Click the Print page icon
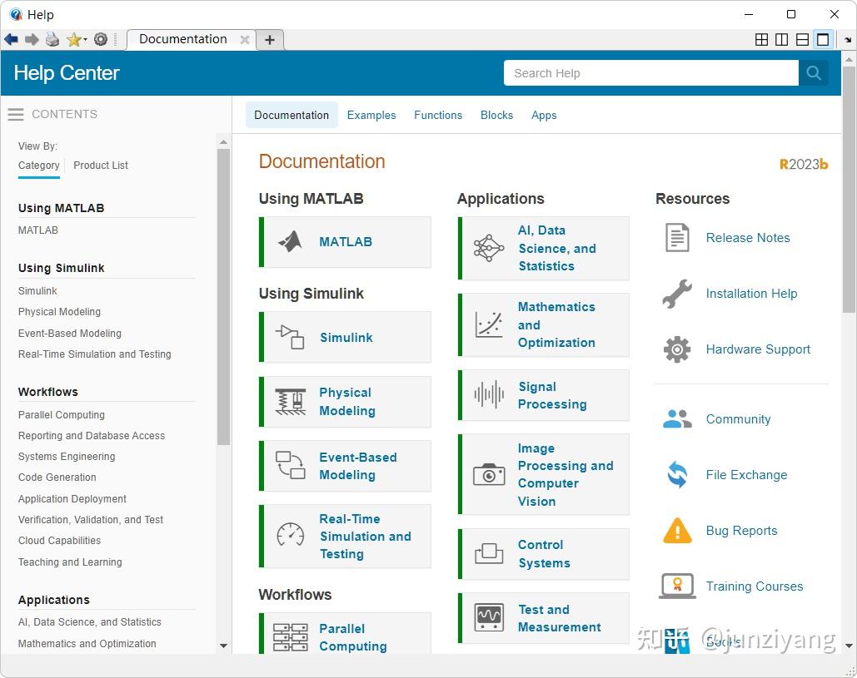The image size is (857, 678). click(x=52, y=39)
